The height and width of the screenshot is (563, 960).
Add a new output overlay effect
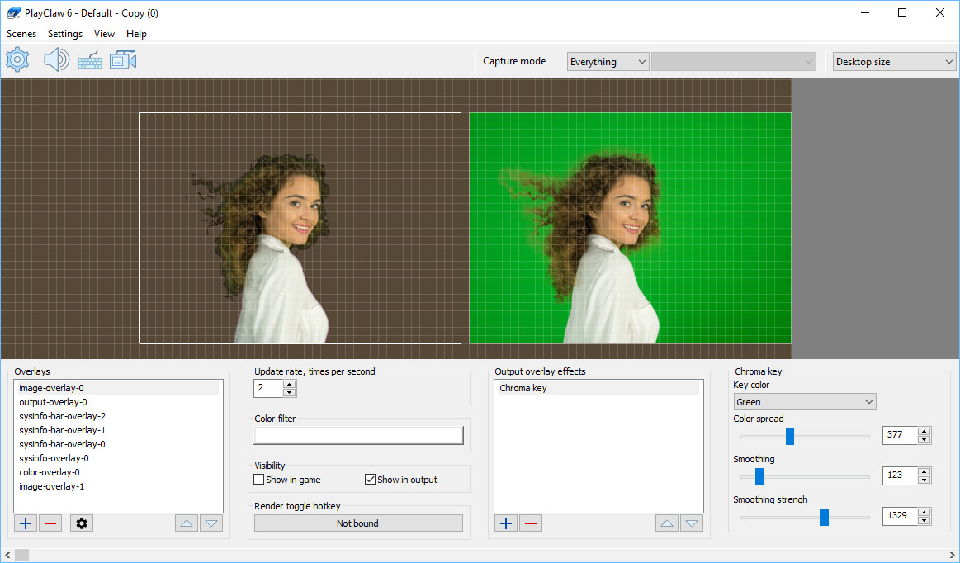[x=505, y=523]
